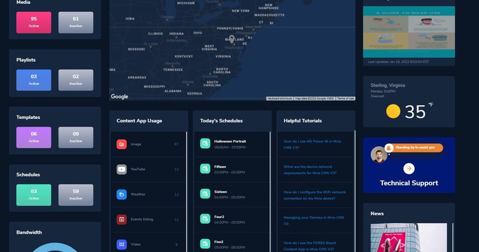Open the 61 Inactive media tile
This screenshot has height=252, width=479.
(x=76, y=22)
